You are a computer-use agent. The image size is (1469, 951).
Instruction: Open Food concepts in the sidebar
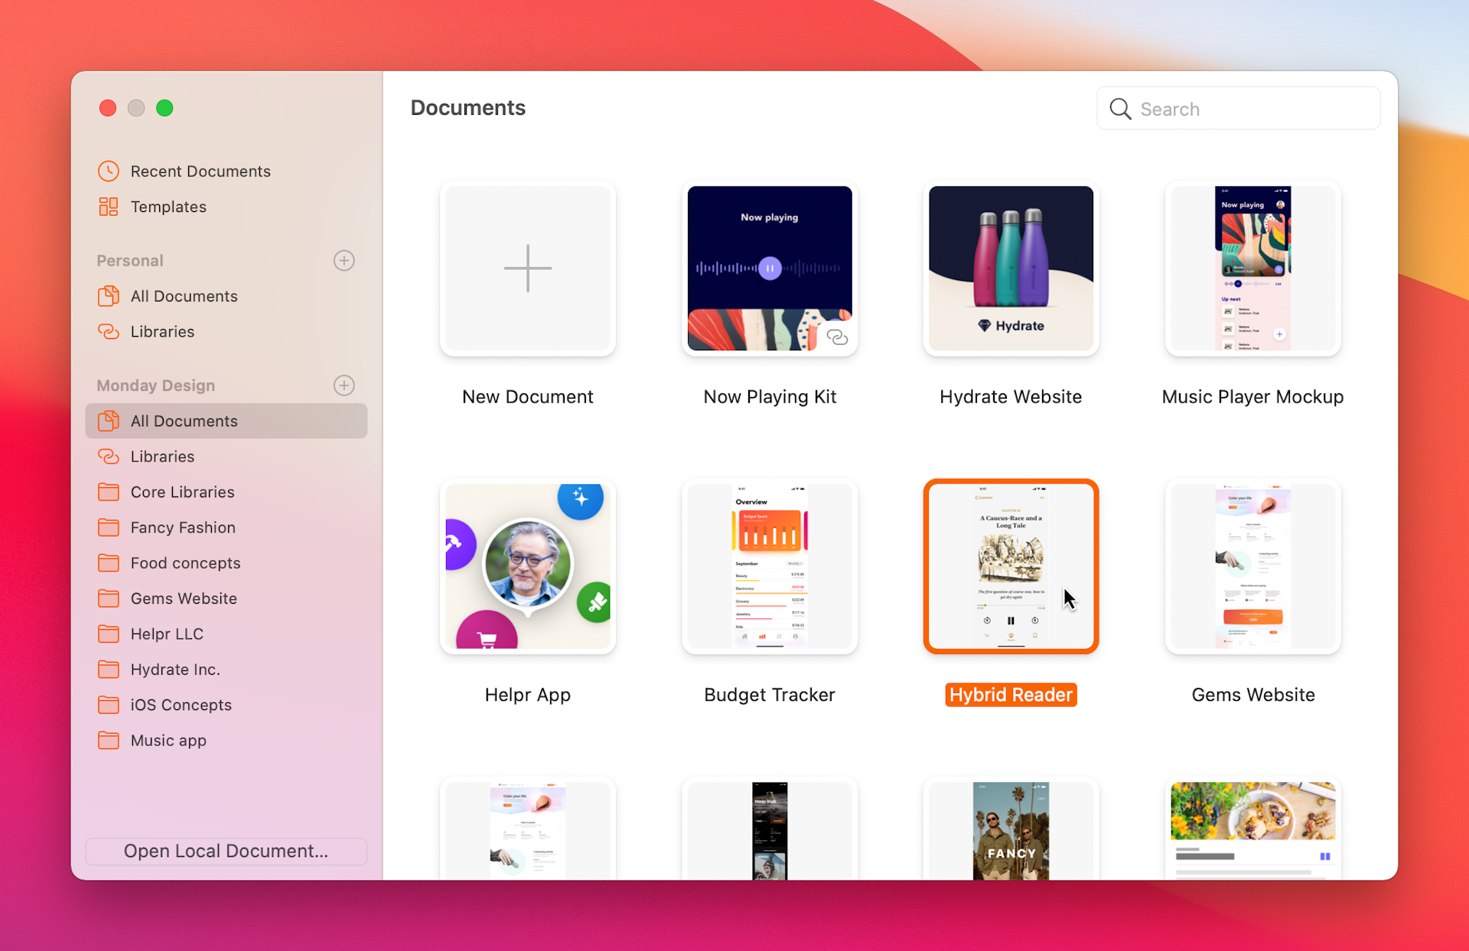coord(185,563)
